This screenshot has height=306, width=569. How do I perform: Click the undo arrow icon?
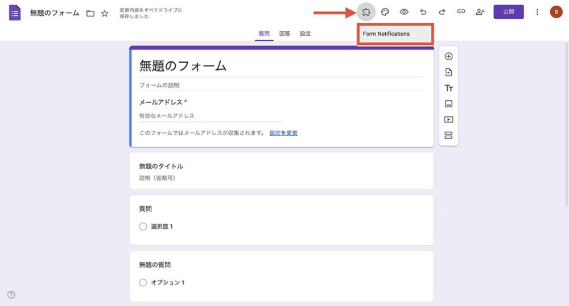point(423,12)
